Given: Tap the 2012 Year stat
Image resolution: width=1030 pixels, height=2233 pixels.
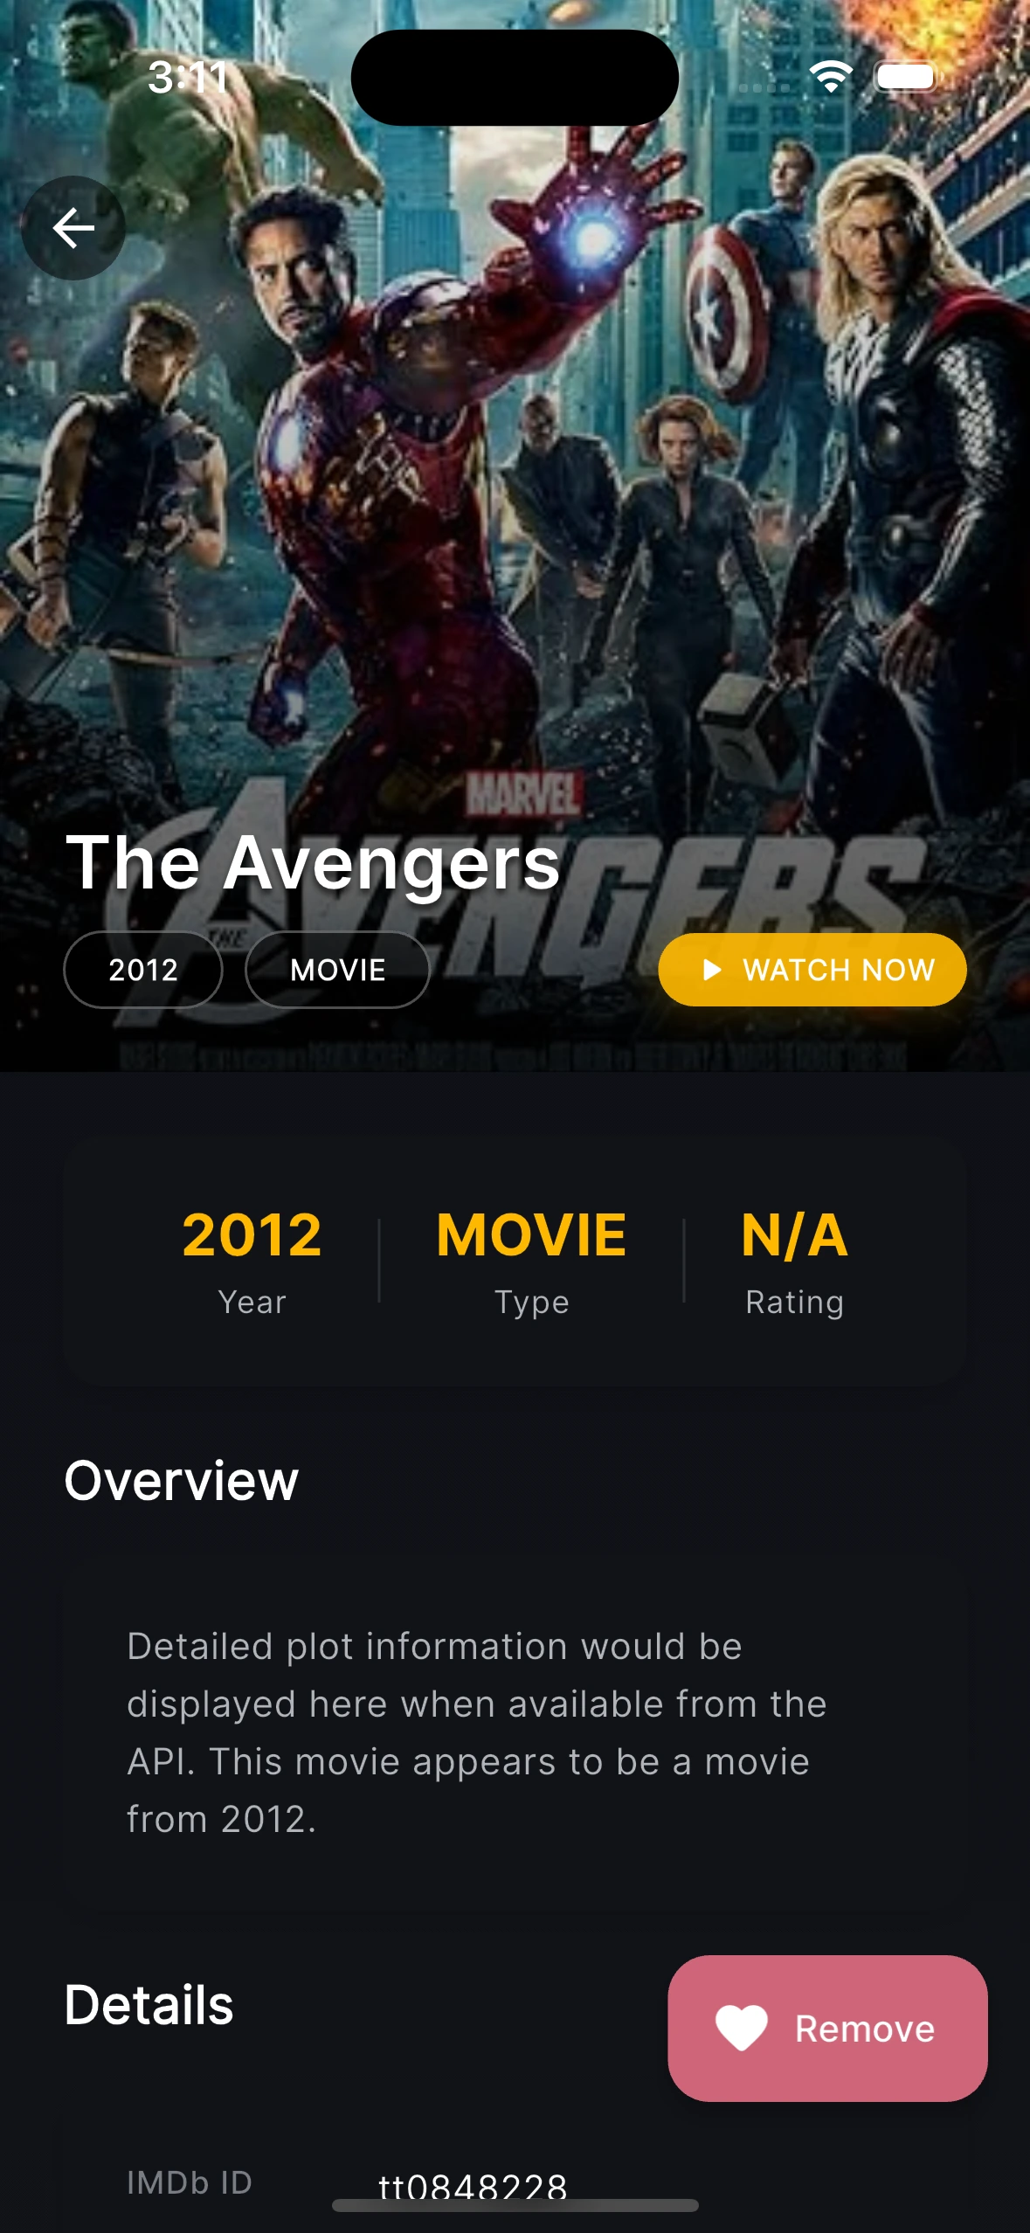Looking at the screenshot, I should point(252,1262).
